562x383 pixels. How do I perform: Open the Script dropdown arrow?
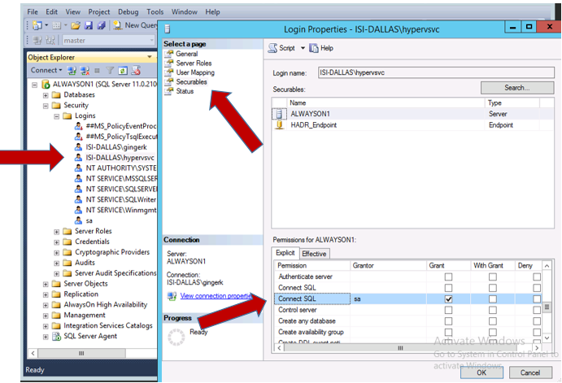(x=303, y=48)
